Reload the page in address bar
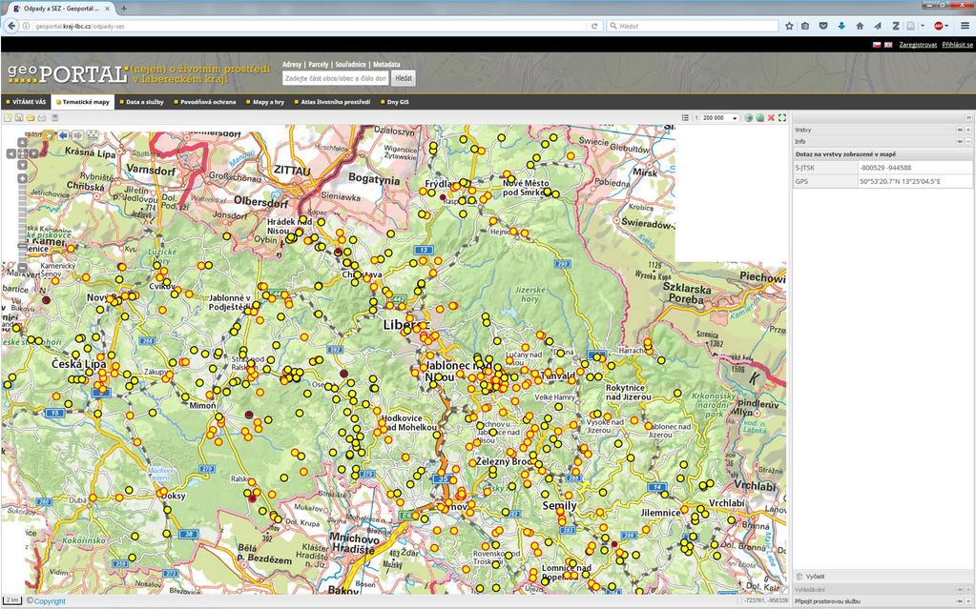This screenshot has height=609, width=976. tap(594, 26)
